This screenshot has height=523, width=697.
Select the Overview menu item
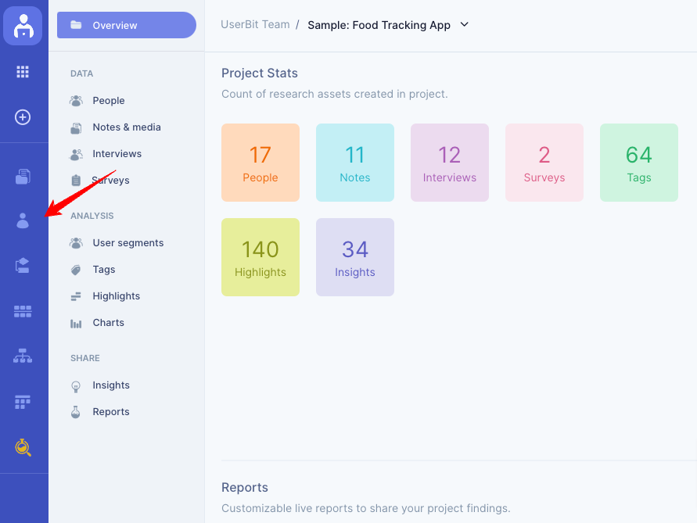coord(127,25)
